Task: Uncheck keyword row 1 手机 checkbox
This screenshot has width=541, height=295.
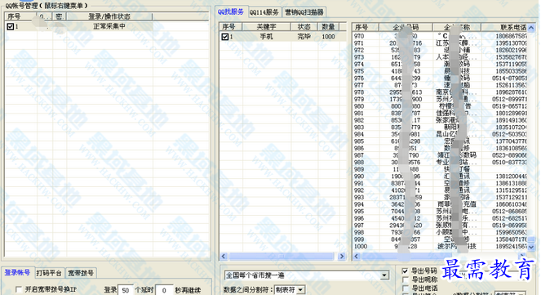Action: click(225, 37)
